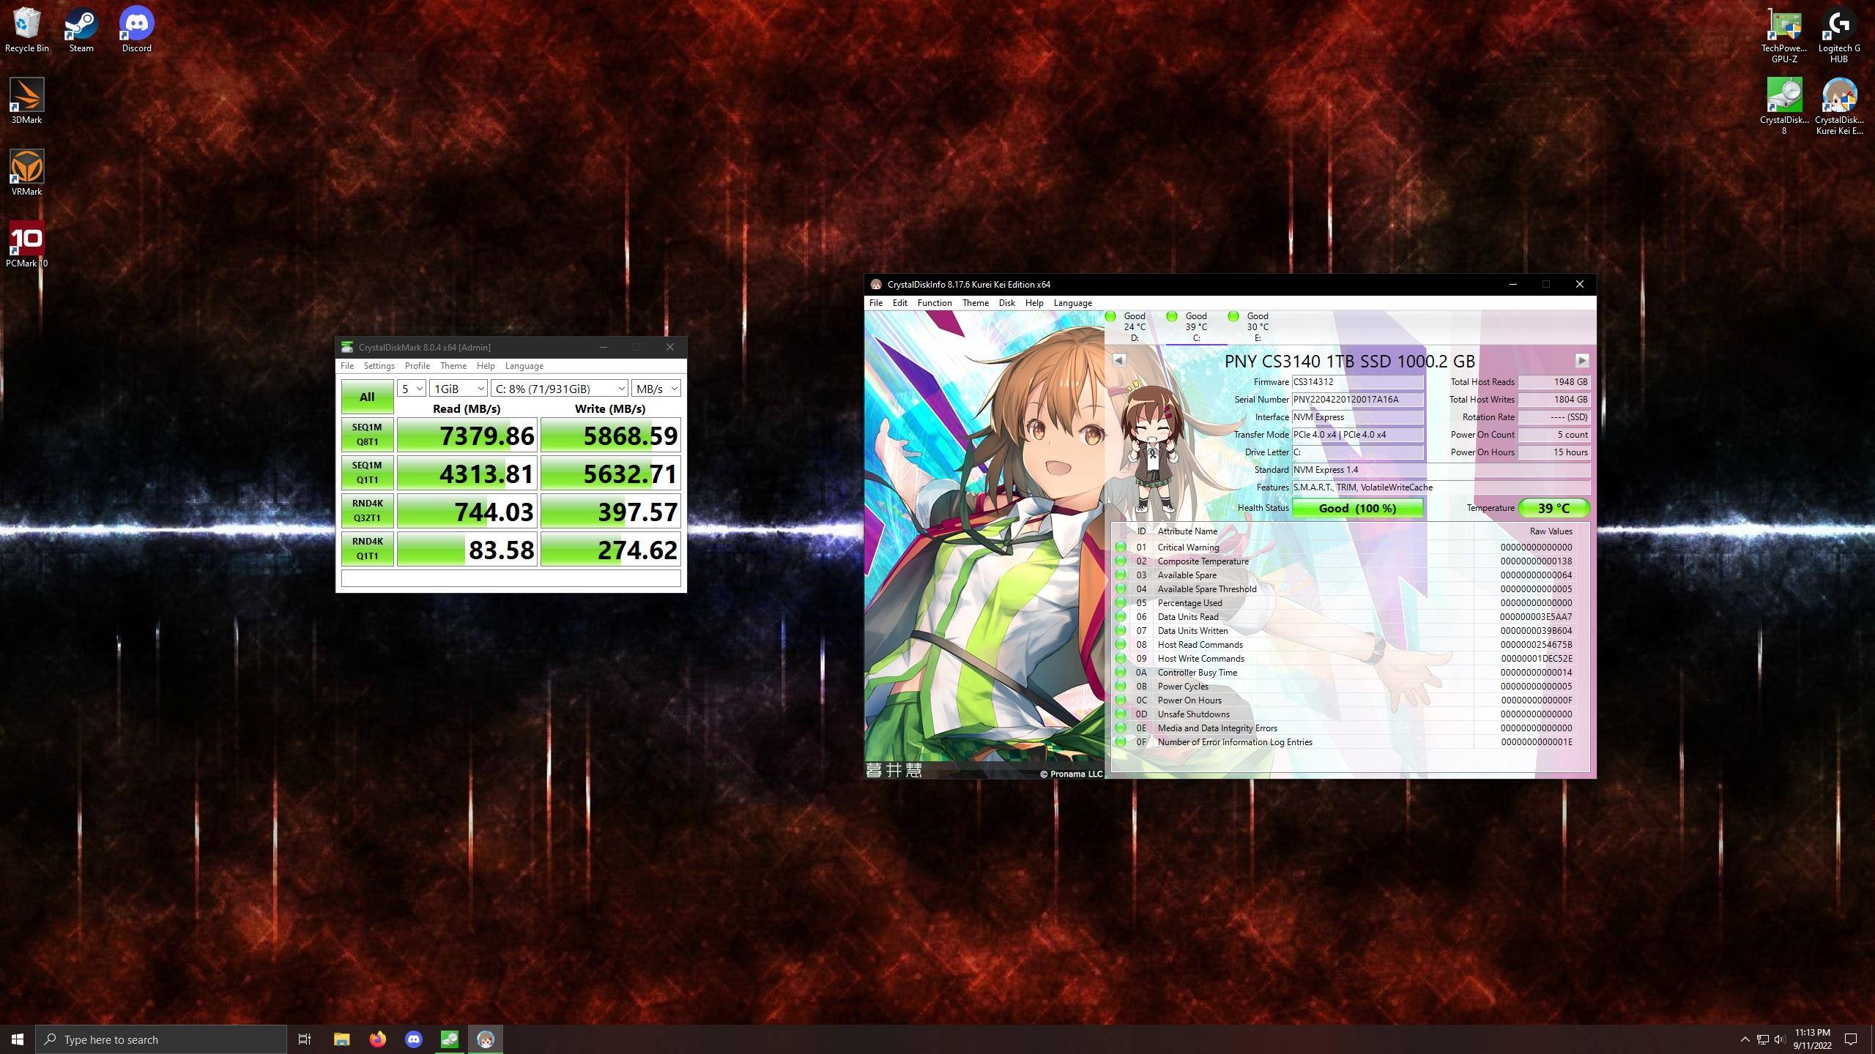Select the E: drive status tab

(x=1256, y=327)
